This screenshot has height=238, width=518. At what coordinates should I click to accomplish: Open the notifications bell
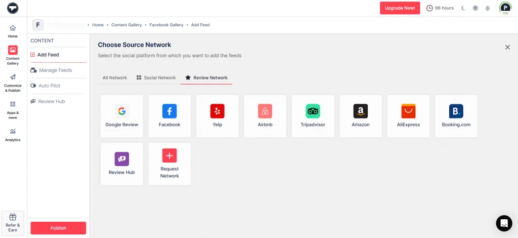pyautogui.click(x=488, y=8)
